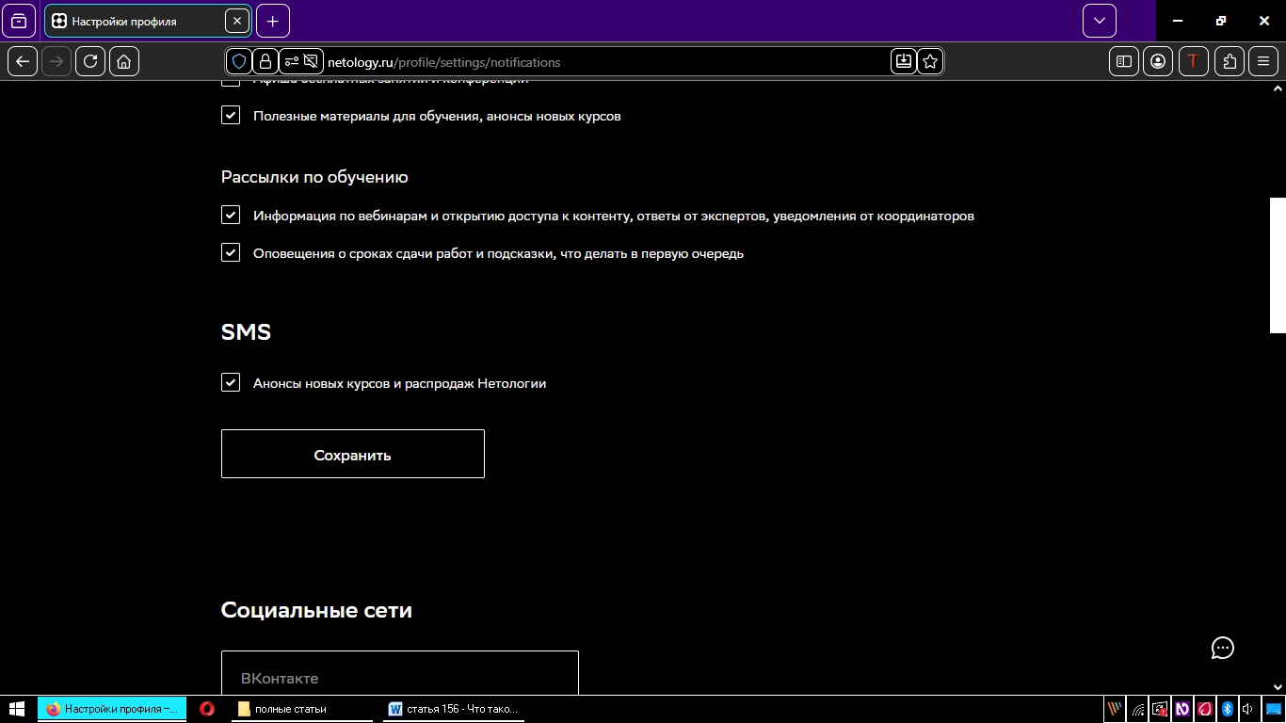
Task: Expand the list-all-tabs dropdown arrow
Action: point(1099,21)
